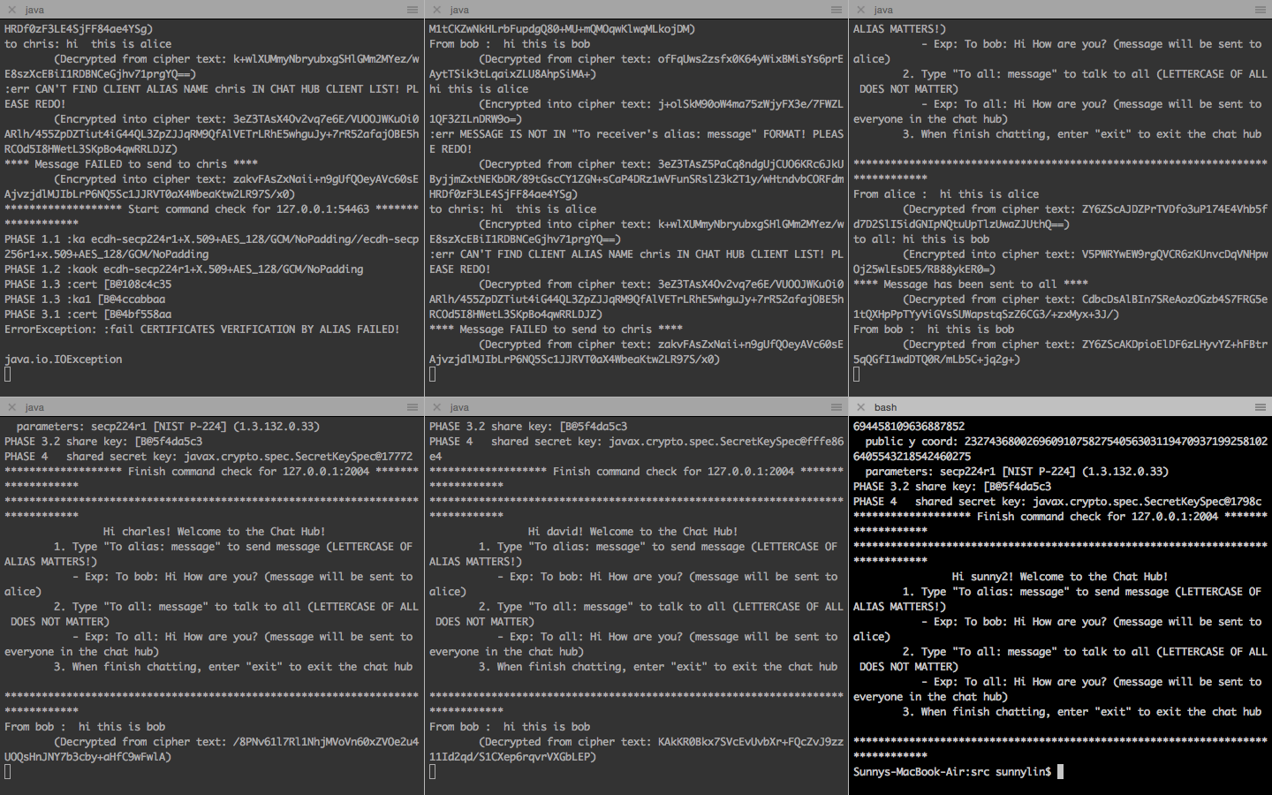Screen dimensions: 1272x795
Task: Click 'public y coord:' in the bash pane
Action: (x=912, y=442)
